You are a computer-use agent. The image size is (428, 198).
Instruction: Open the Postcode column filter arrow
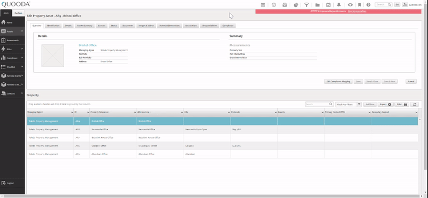click(x=276, y=112)
